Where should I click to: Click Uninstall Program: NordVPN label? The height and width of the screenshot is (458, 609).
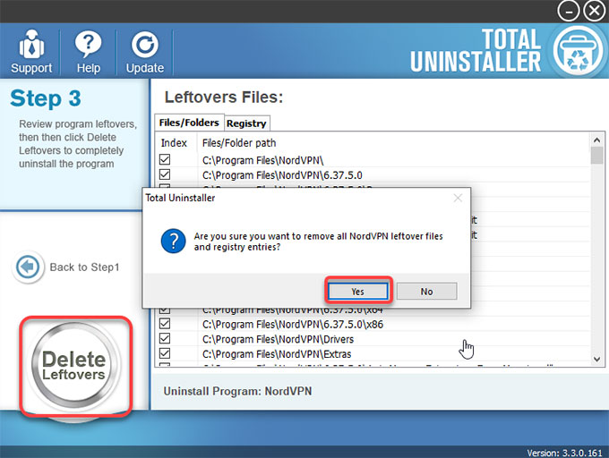coord(237,391)
